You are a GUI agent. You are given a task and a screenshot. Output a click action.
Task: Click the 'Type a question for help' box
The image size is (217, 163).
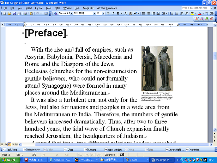[x=194, y=8]
